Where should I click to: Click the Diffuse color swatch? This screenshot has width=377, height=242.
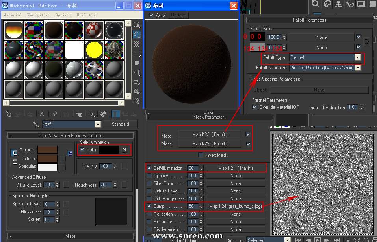point(47,159)
